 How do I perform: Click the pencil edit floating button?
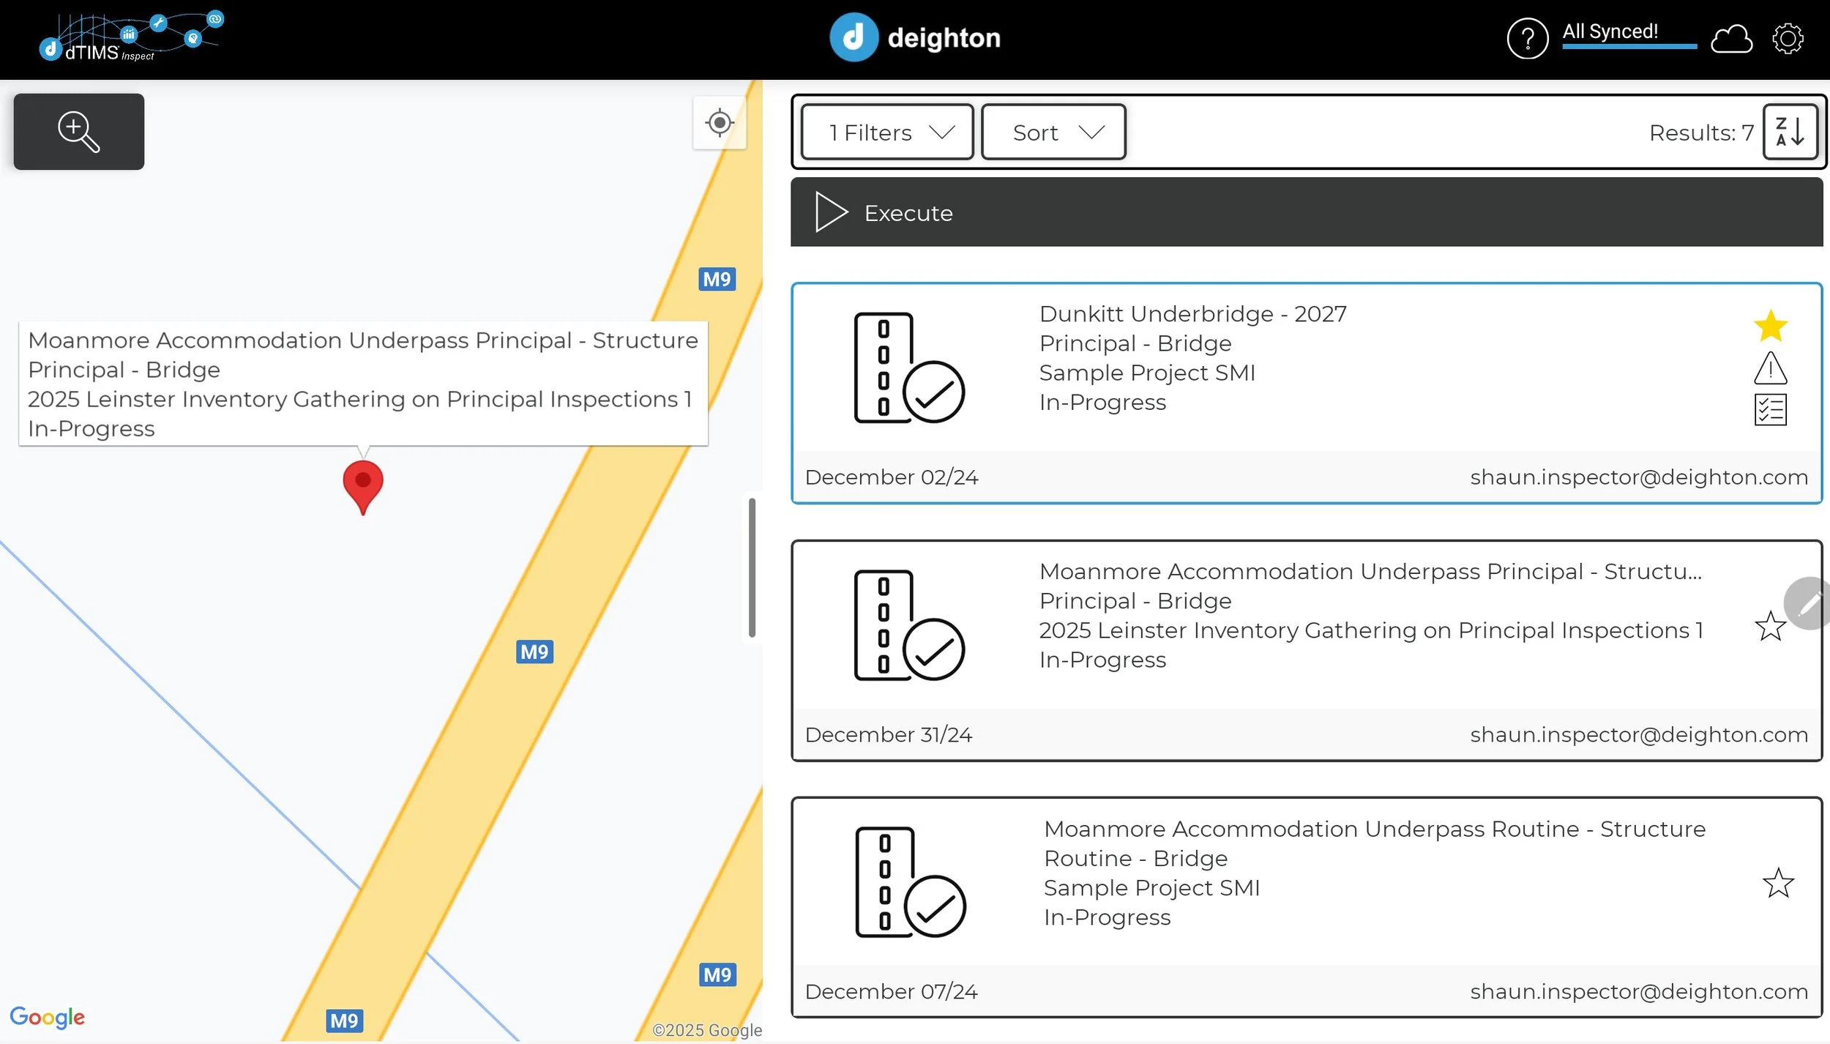coord(1808,604)
